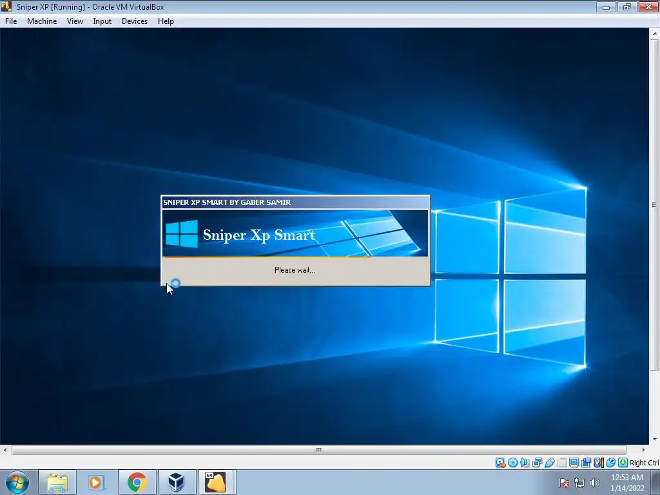Open the Machine menu

[42, 21]
